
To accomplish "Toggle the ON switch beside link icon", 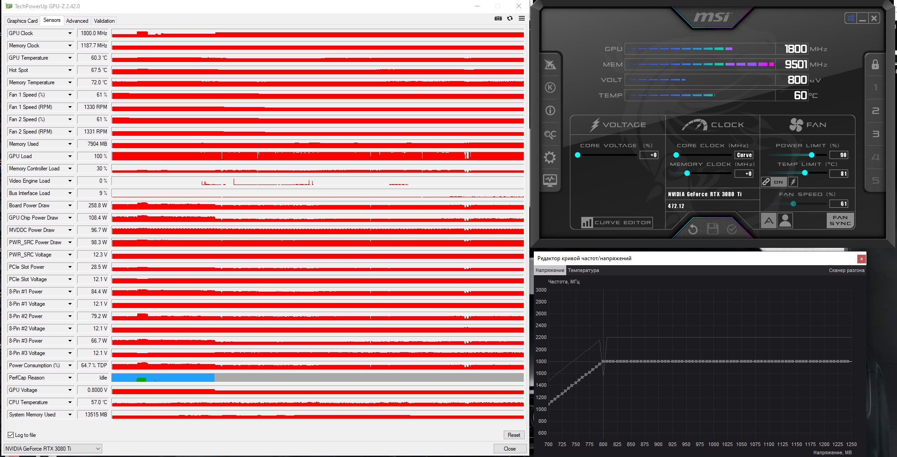I will click(778, 182).
